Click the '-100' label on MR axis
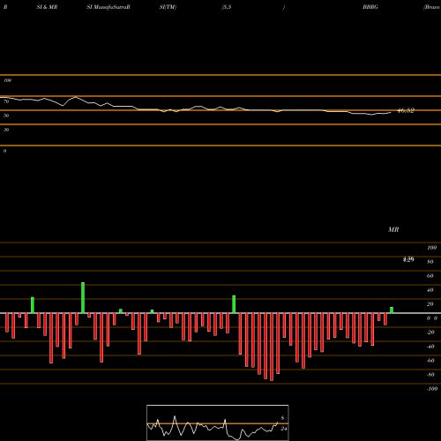Viewport: 441px width, 441px height. click(432, 389)
